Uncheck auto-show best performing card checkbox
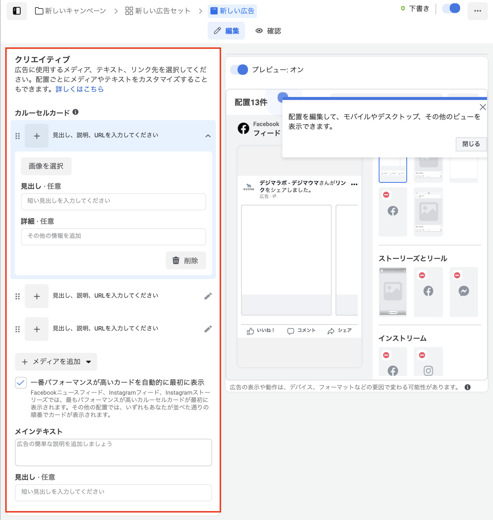 pos(21,382)
